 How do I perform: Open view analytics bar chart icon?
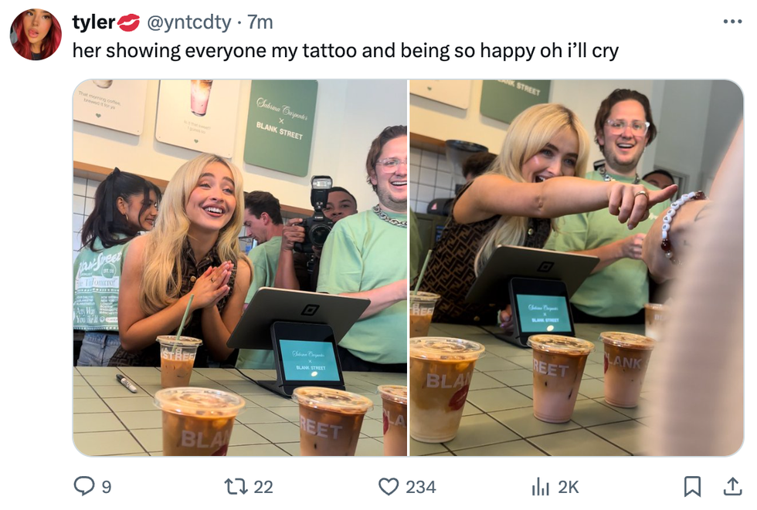click(540, 486)
